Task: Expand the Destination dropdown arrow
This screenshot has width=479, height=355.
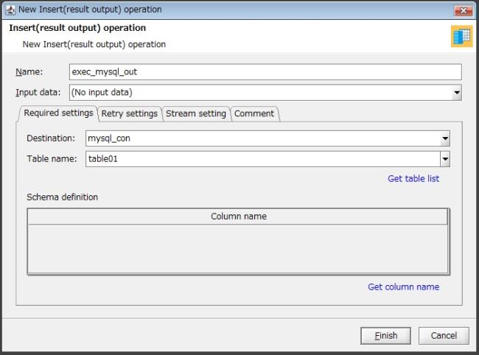Action: pyautogui.click(x=445, y=138)
